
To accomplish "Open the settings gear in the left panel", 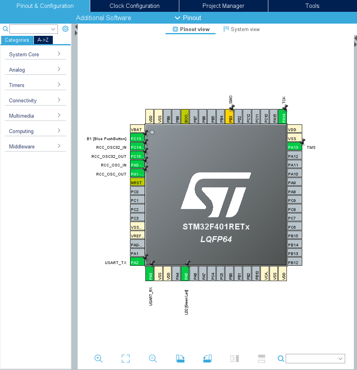I will click(x=65, y=29).
